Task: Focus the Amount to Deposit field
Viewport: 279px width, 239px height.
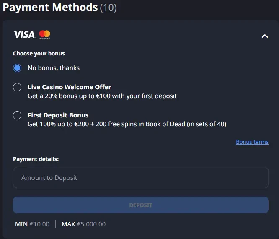Action: click(x=141, y=177)
